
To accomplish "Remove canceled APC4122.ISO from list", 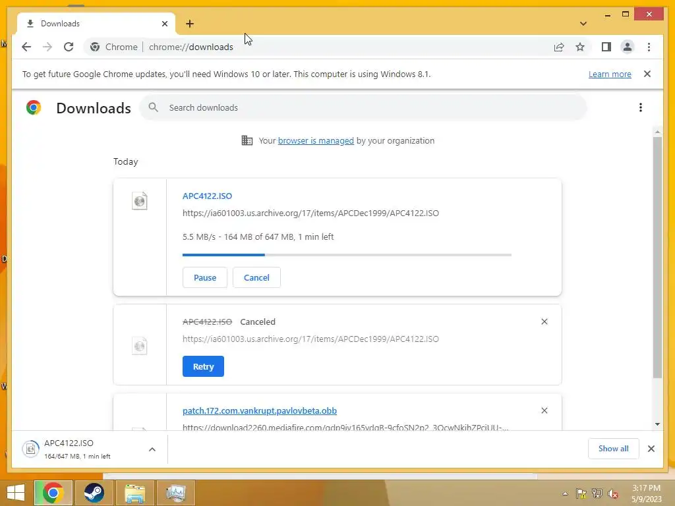I will tap(544, 322).
